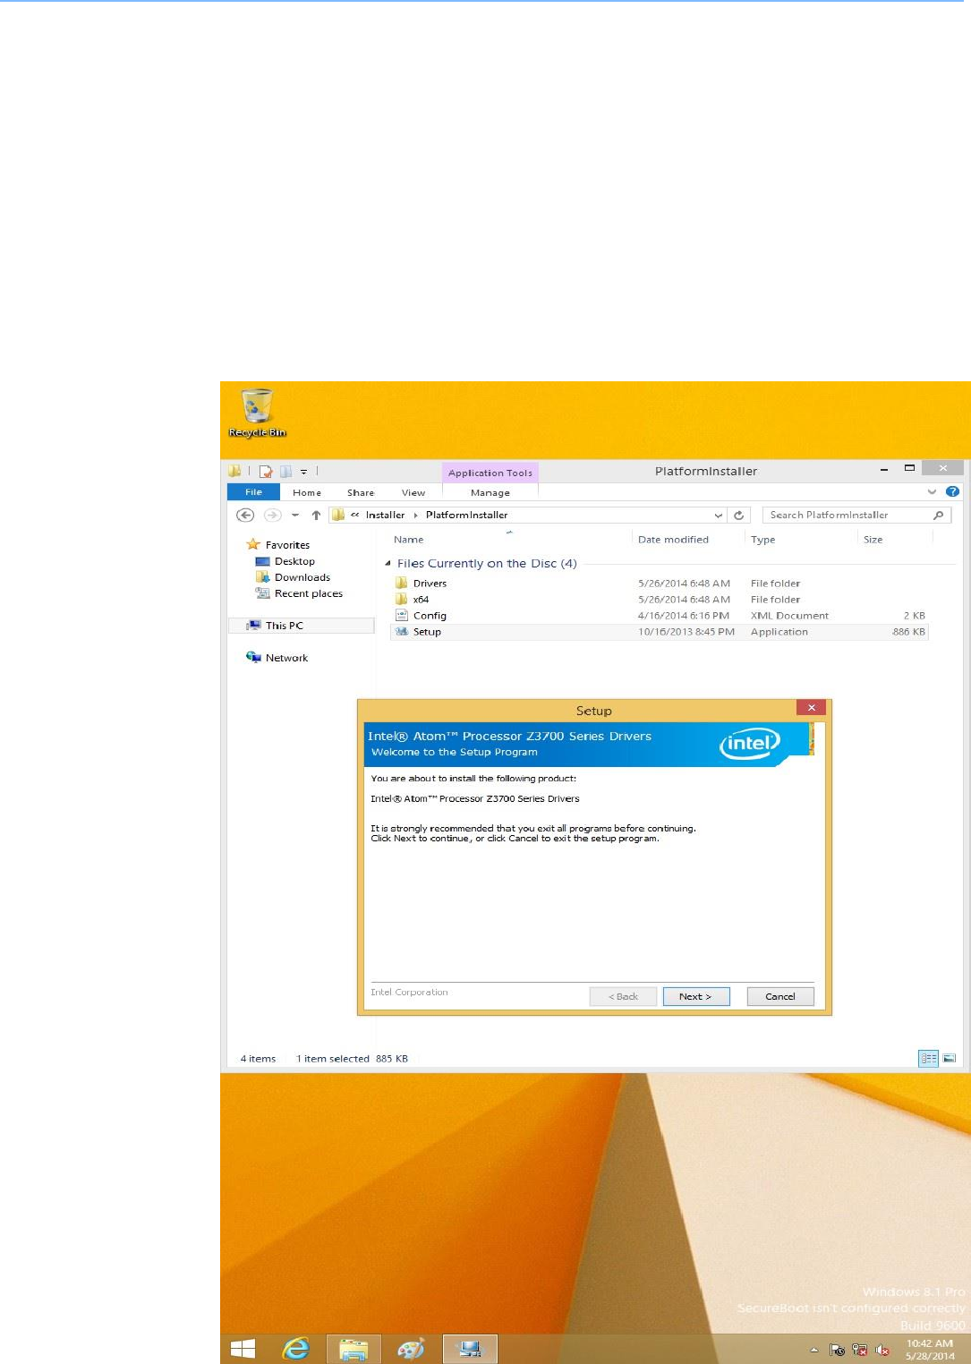Maximize the PlatformInstaller window

(909, 468)
